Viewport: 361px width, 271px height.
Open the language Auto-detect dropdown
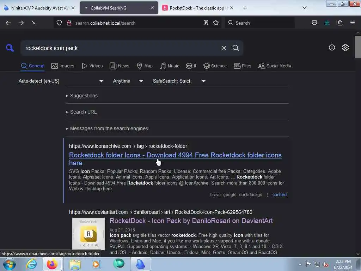pos(61,81)
